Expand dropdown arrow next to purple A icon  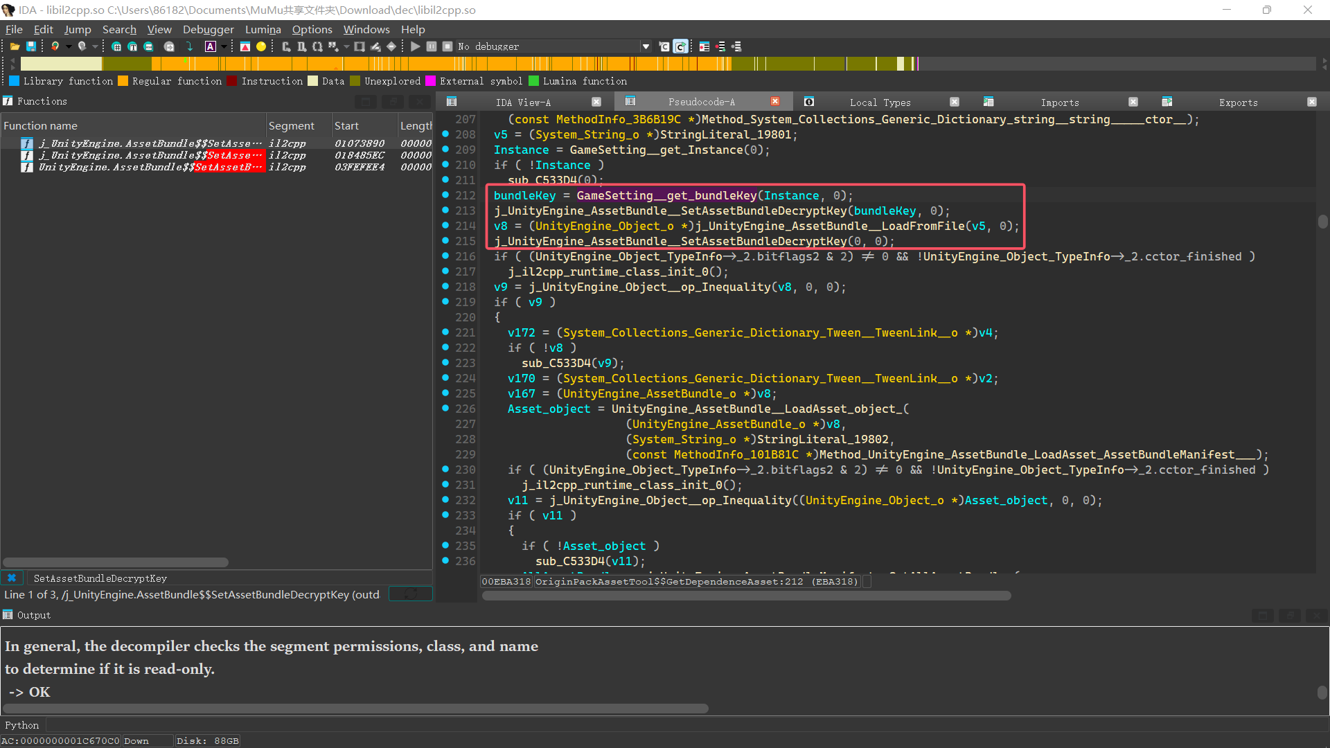pyautogui.click(x=224, y=46)
